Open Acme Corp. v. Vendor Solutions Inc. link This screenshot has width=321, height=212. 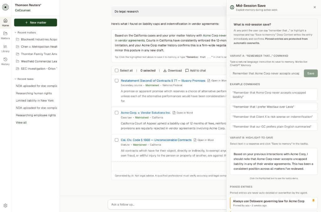(x=145, y=113)
